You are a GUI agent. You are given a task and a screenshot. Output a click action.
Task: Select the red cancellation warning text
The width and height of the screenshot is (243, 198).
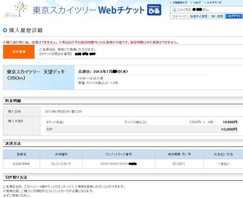coord(91,42)
